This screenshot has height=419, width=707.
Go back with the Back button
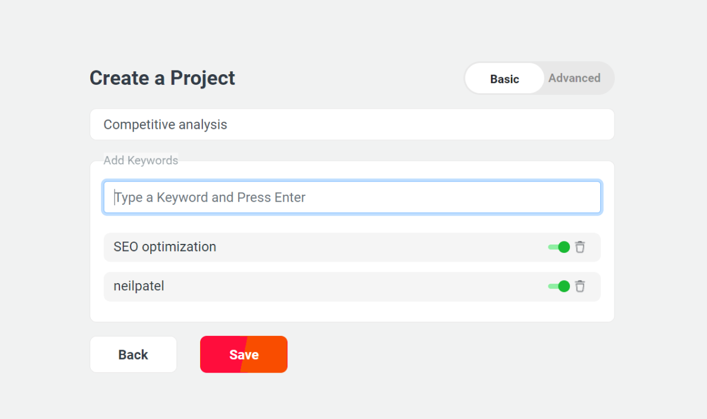coord(133,354)
